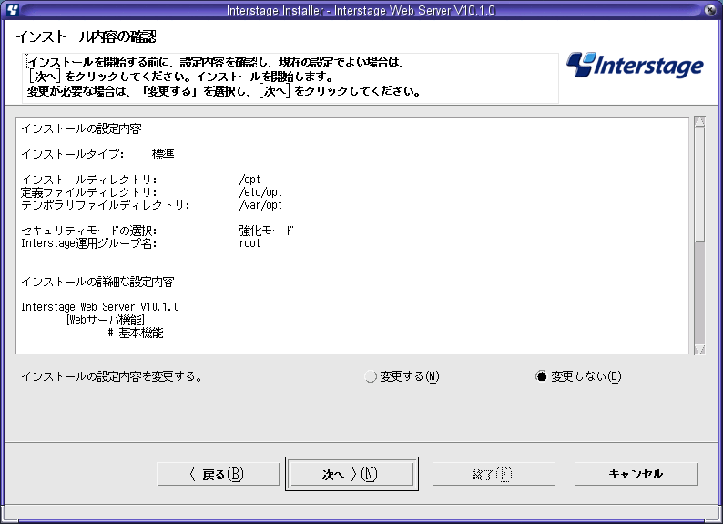The height and width of the screenshot is (524, 723).
Task: Click the [Webサーバ機能] entry
Action: 106,320
